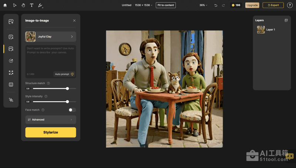Open the face emoji sidebar tool

(11, 85)
